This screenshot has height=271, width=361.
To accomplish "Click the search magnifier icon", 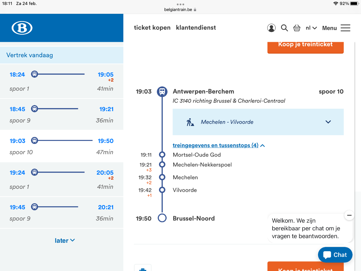I will click(284, 28).
